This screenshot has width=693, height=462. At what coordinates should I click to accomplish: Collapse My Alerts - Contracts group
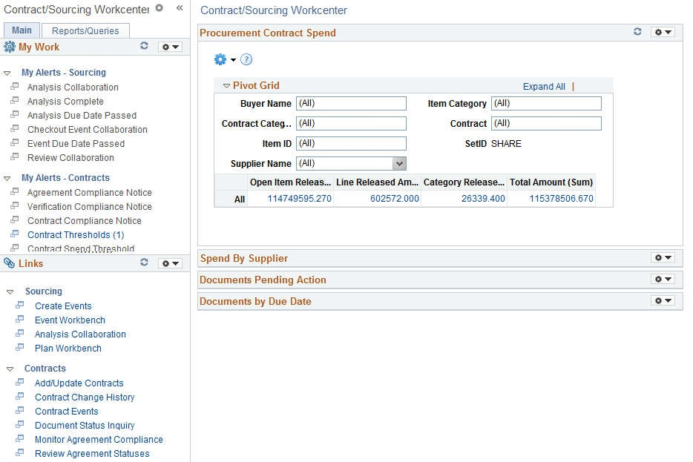7,179
